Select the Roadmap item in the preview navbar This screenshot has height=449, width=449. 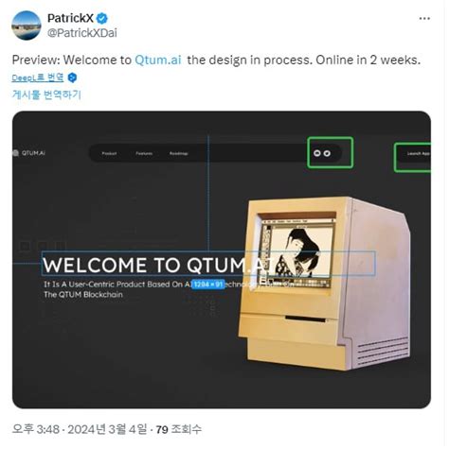point(179,153)
